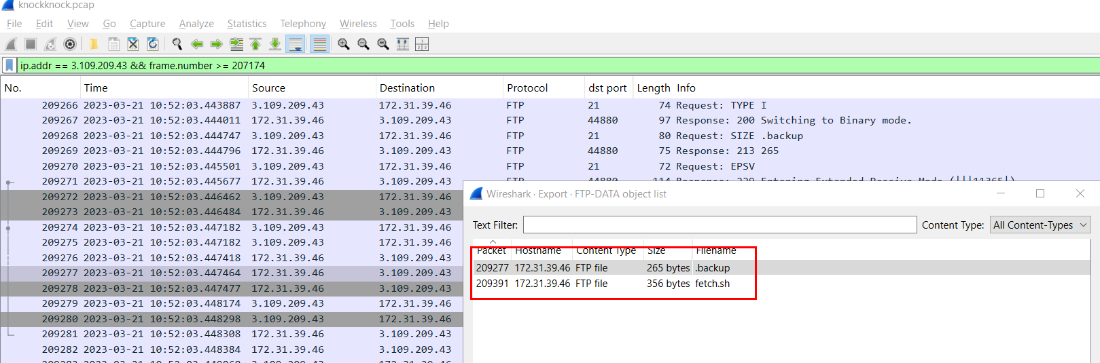Screen dimensions: 1100x363
Task: Sort by Source column header
Action: pyautogui.click(x=312, y=88)
